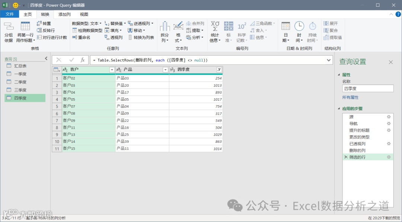
Task: Close the 查询设置 pane
Action: point(391,62)
